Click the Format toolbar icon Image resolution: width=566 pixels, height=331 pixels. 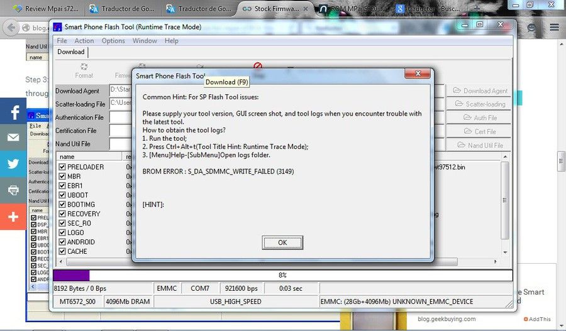tap(84, 71)
